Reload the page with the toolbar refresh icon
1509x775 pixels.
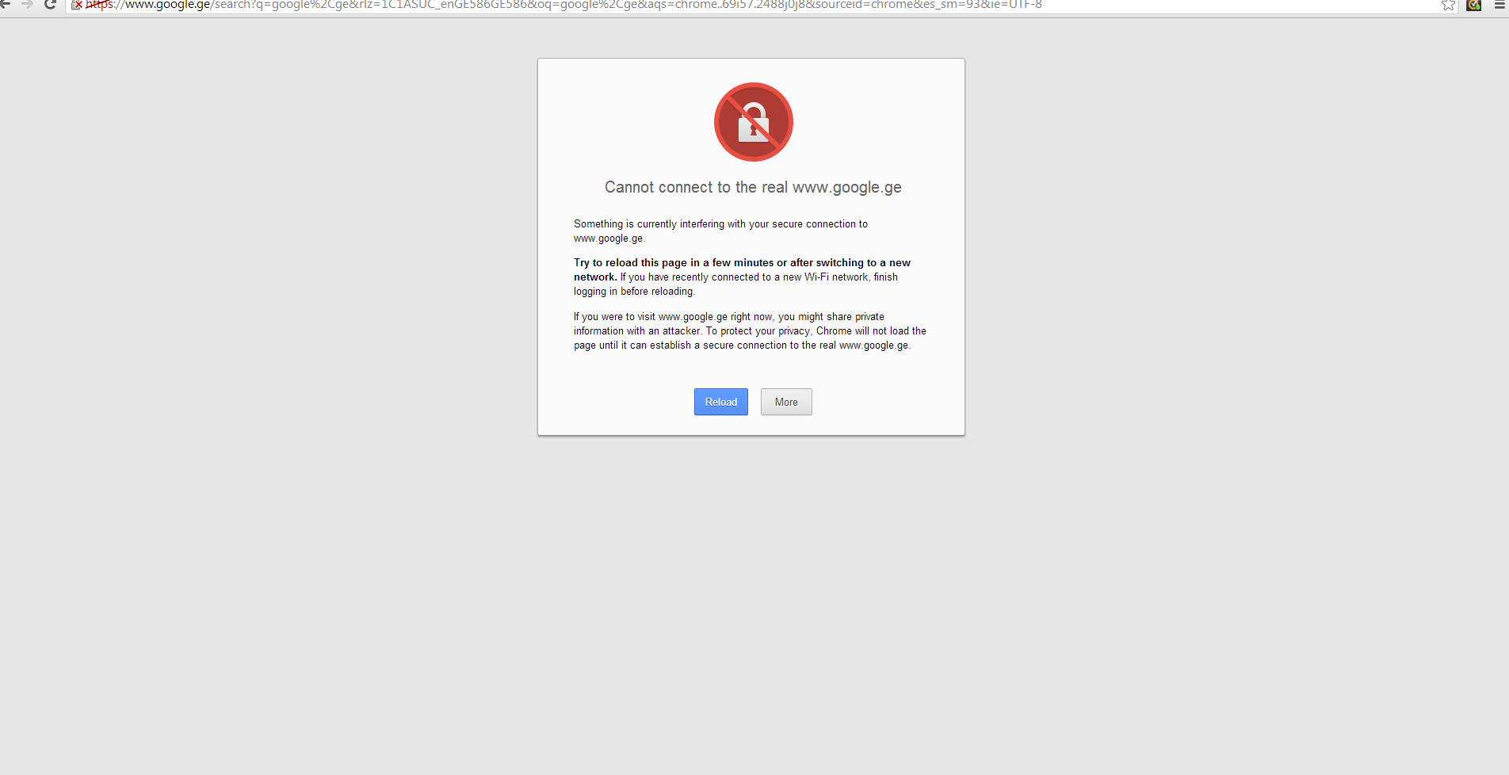click(50, 4)
